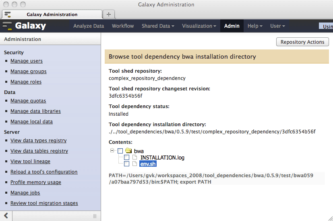Open the Shared Data dropdown menu
Image resolution: width=333 pixels, height=221 pixels.
click(158, 26)
